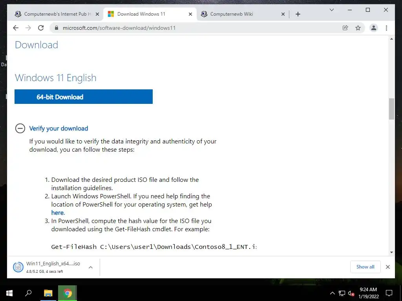402x301 pixels.
Task: Close the Download Windows 11 tab
Action: coord(190,14)
